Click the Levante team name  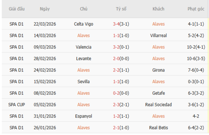coord(83,59)
